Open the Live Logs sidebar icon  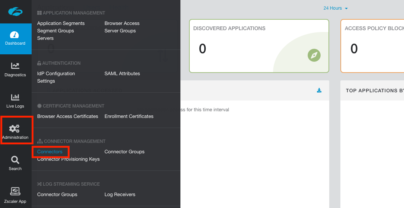[15, 97]
